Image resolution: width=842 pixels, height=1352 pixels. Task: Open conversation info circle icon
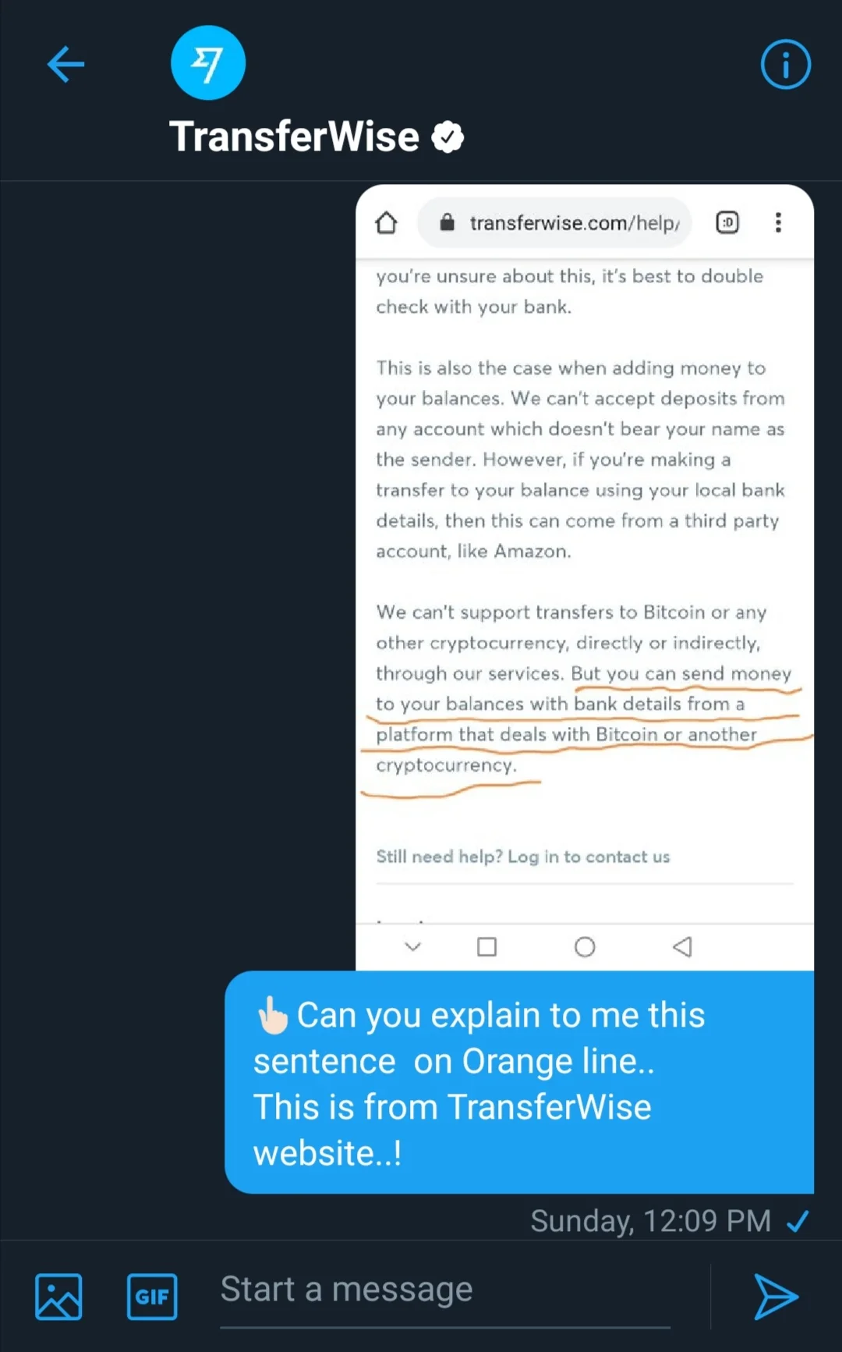[x=785, y=65]
